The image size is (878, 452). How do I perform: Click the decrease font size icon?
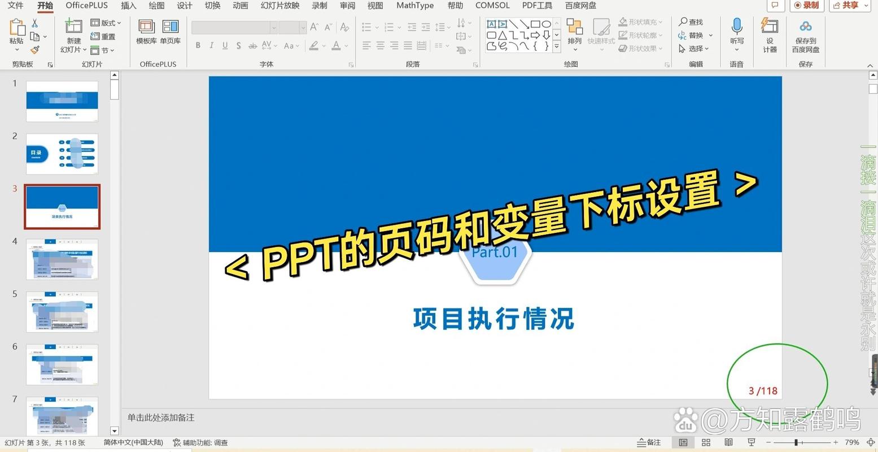point(328,27)
